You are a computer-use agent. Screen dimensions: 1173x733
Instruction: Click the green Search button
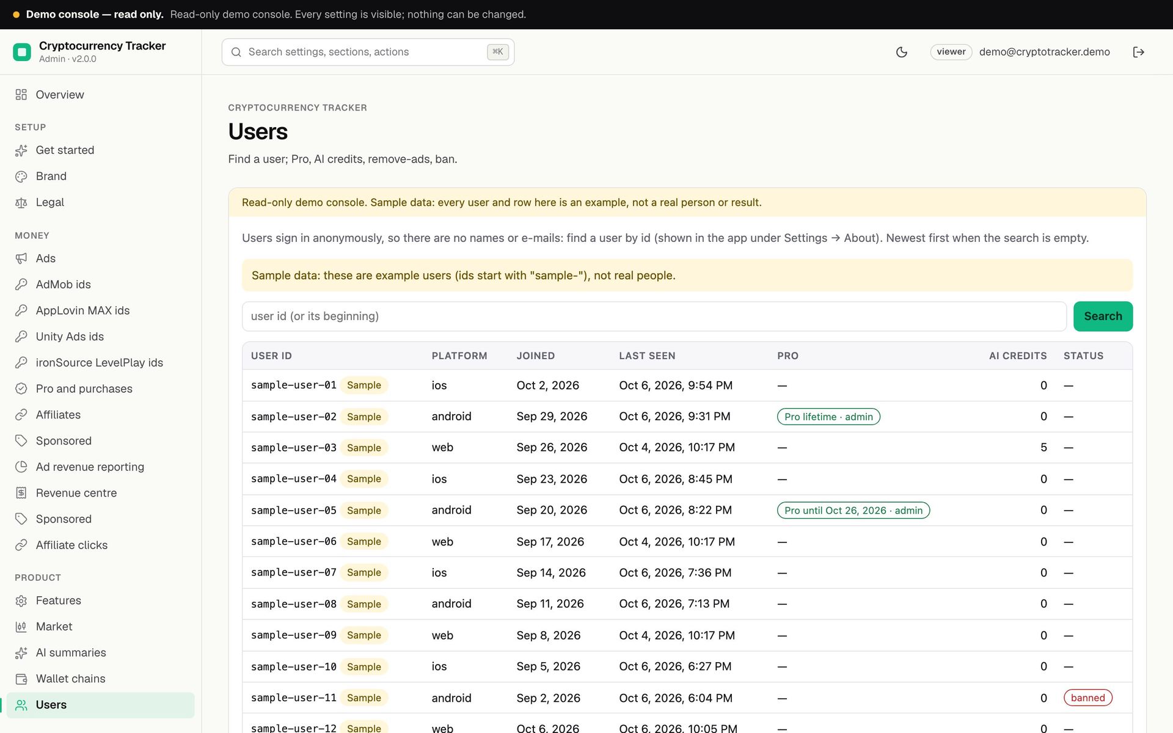pos(1103,316)
